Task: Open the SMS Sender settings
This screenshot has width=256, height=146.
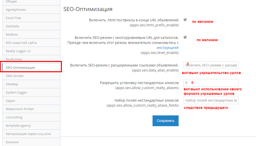Action: click(x=31, y=76)
